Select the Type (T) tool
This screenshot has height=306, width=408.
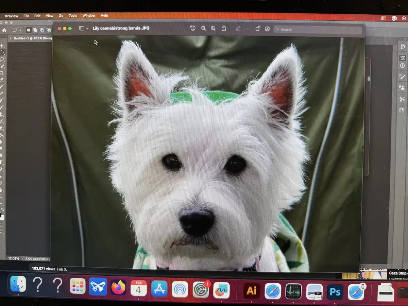pyautogui.click(x=2, y=162)
